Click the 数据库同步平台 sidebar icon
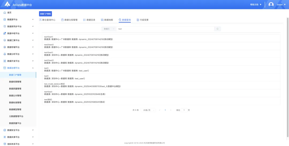 (x=5, y=26)
